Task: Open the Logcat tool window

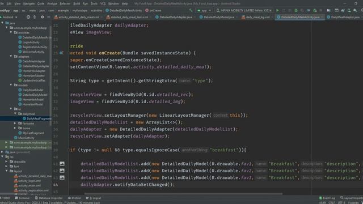Action: (94, 198)
